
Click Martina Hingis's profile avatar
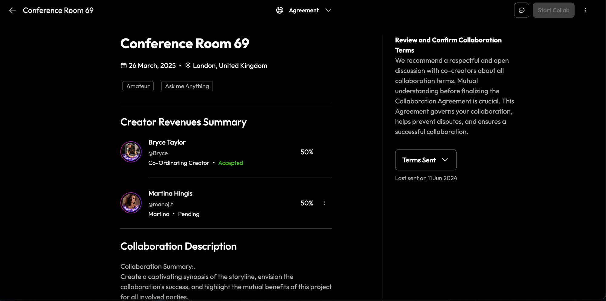131,203
